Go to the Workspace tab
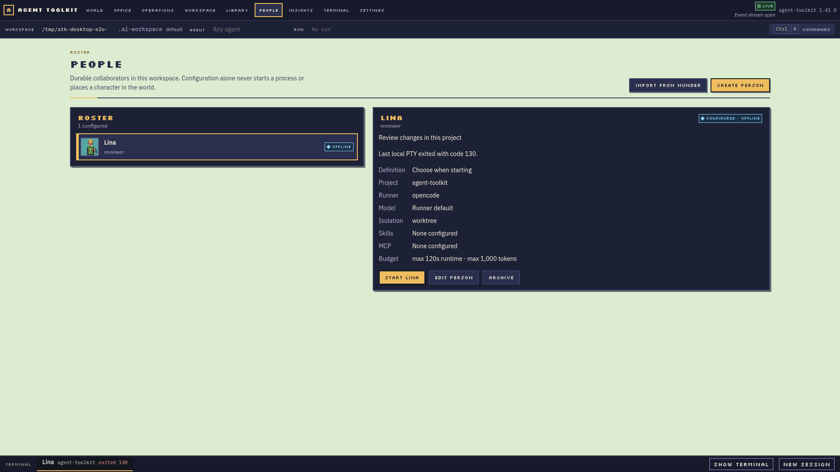840x472 pixels. click(200, 10)
